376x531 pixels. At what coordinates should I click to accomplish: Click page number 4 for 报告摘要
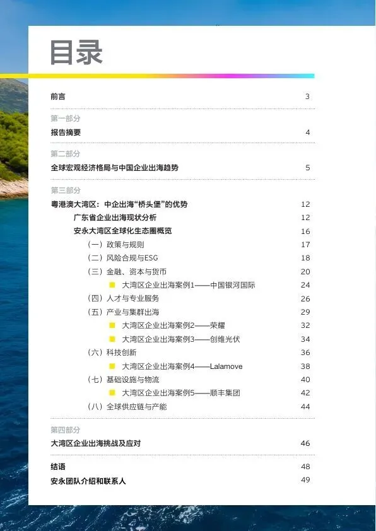pos(308,132)
